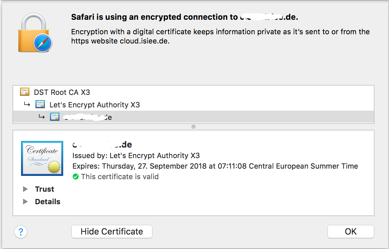Click the Certificate Standard preview image
The width and height of the screenshot is (389, 249).
42,158
